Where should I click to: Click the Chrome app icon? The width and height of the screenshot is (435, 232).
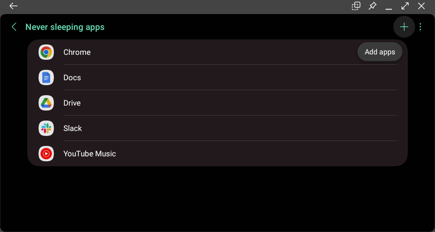pos(46,52)
